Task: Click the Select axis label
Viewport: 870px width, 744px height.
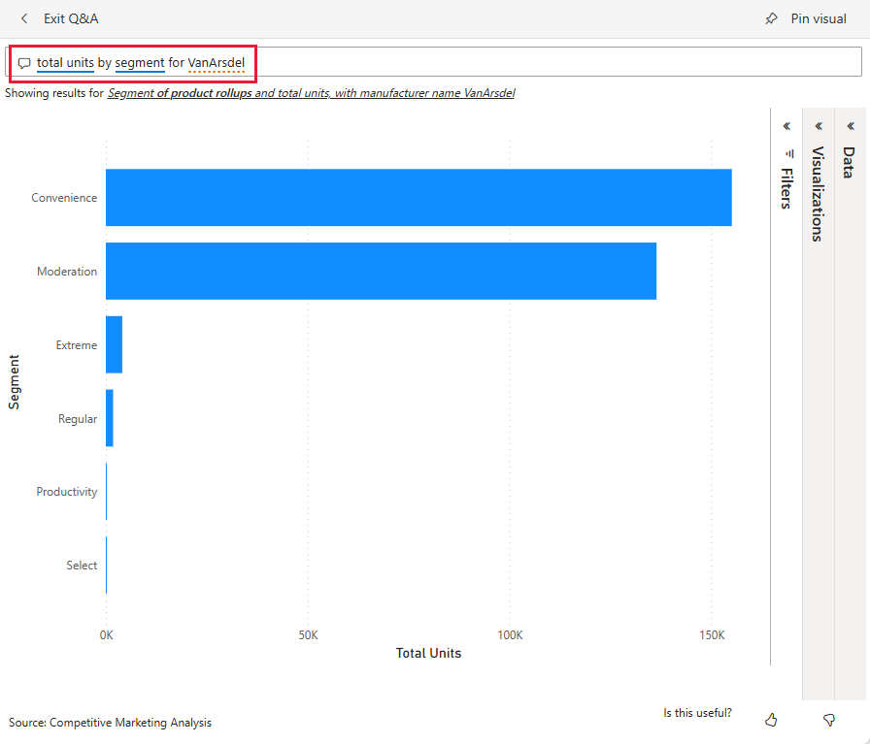Action: [83, 566]
